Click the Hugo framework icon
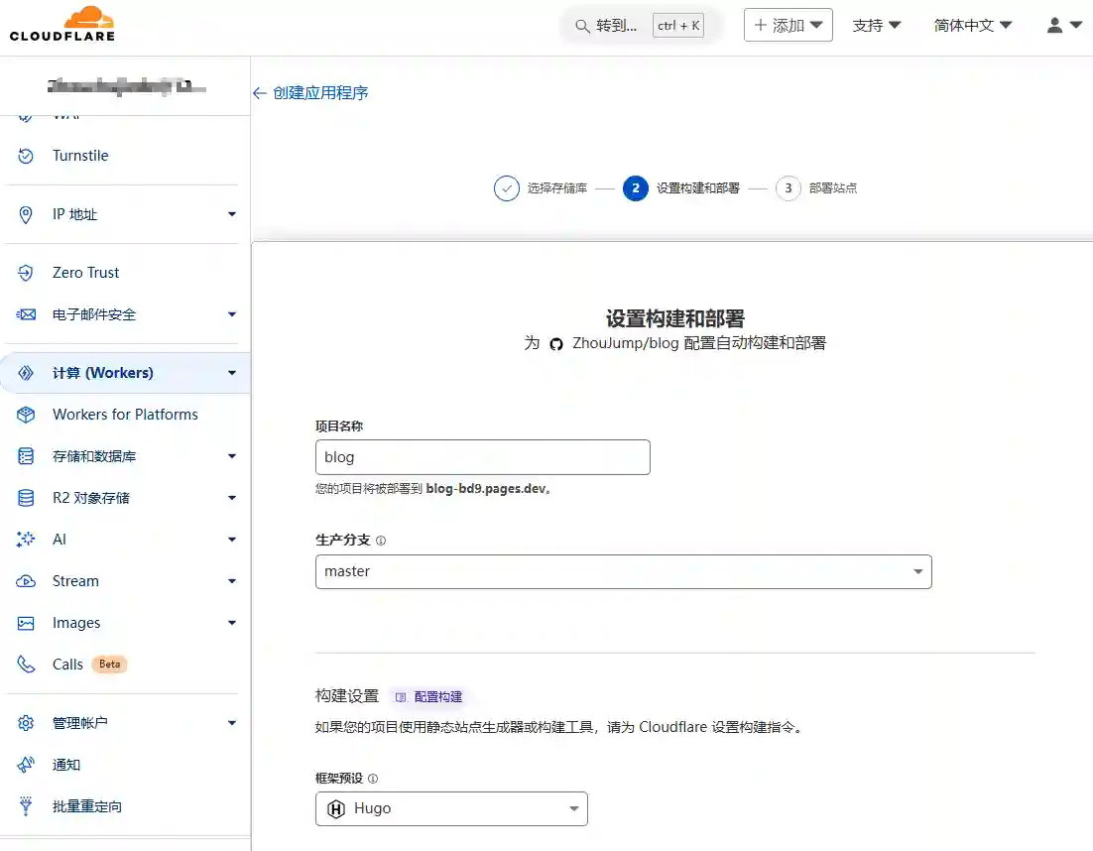The height and width of the screenshot is (851, 1093). coord(338,808)
